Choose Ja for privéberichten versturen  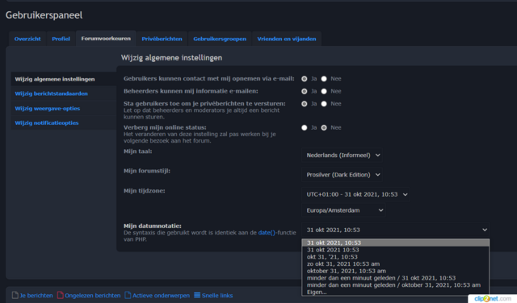click(x=305, y=104)
